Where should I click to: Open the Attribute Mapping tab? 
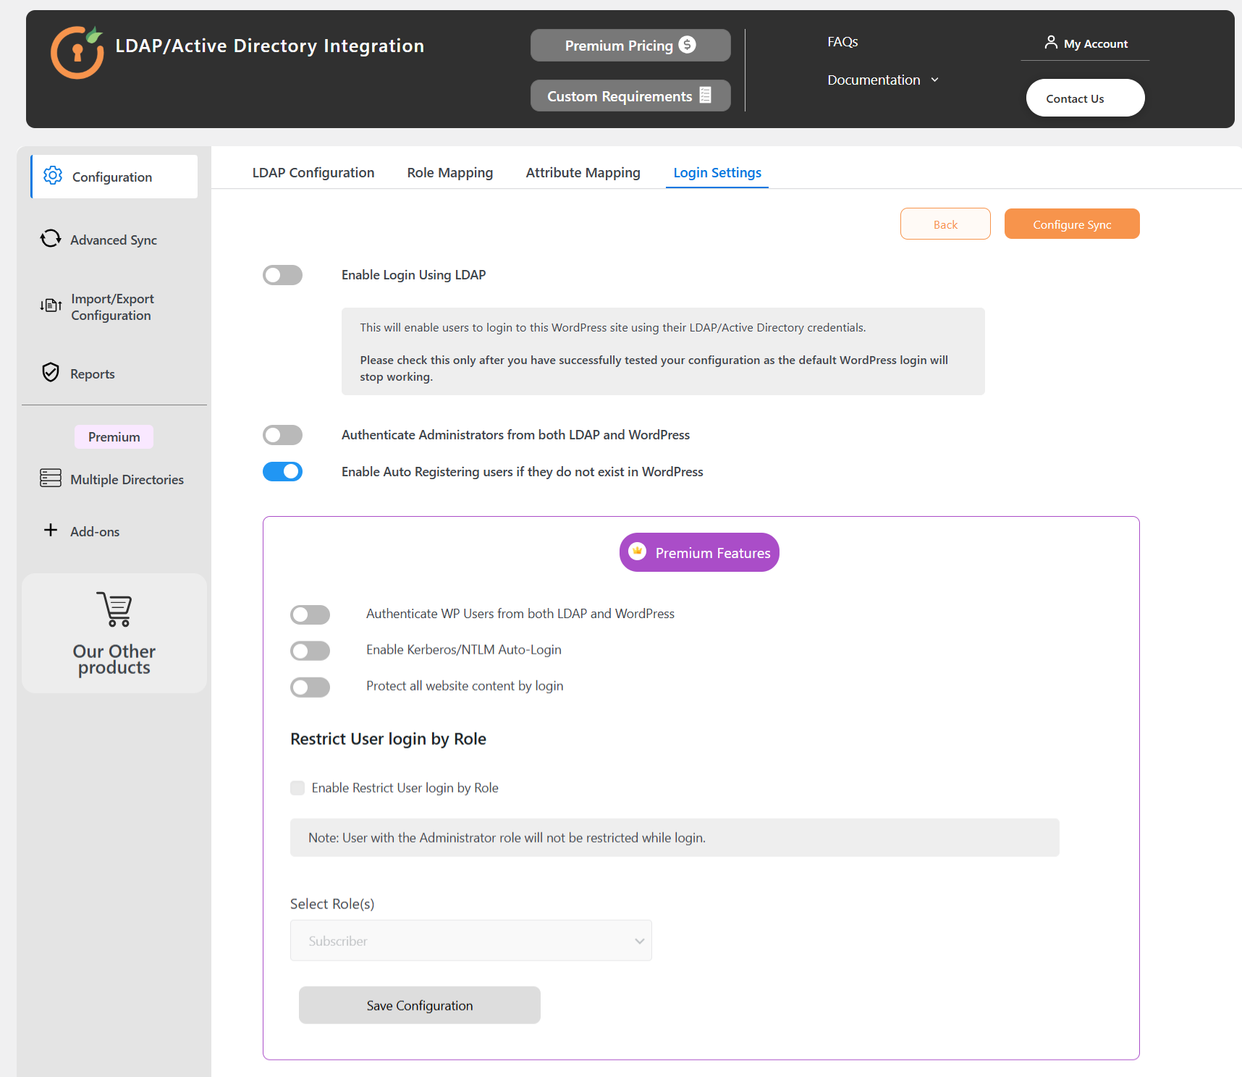click(x=583, y=173)
